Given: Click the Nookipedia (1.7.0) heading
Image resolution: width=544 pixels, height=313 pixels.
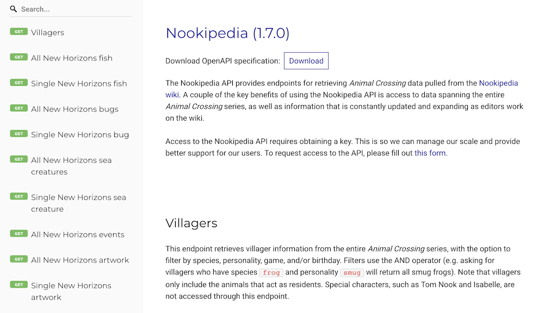Looking at the screenshot, I should [x=227, y=33].
